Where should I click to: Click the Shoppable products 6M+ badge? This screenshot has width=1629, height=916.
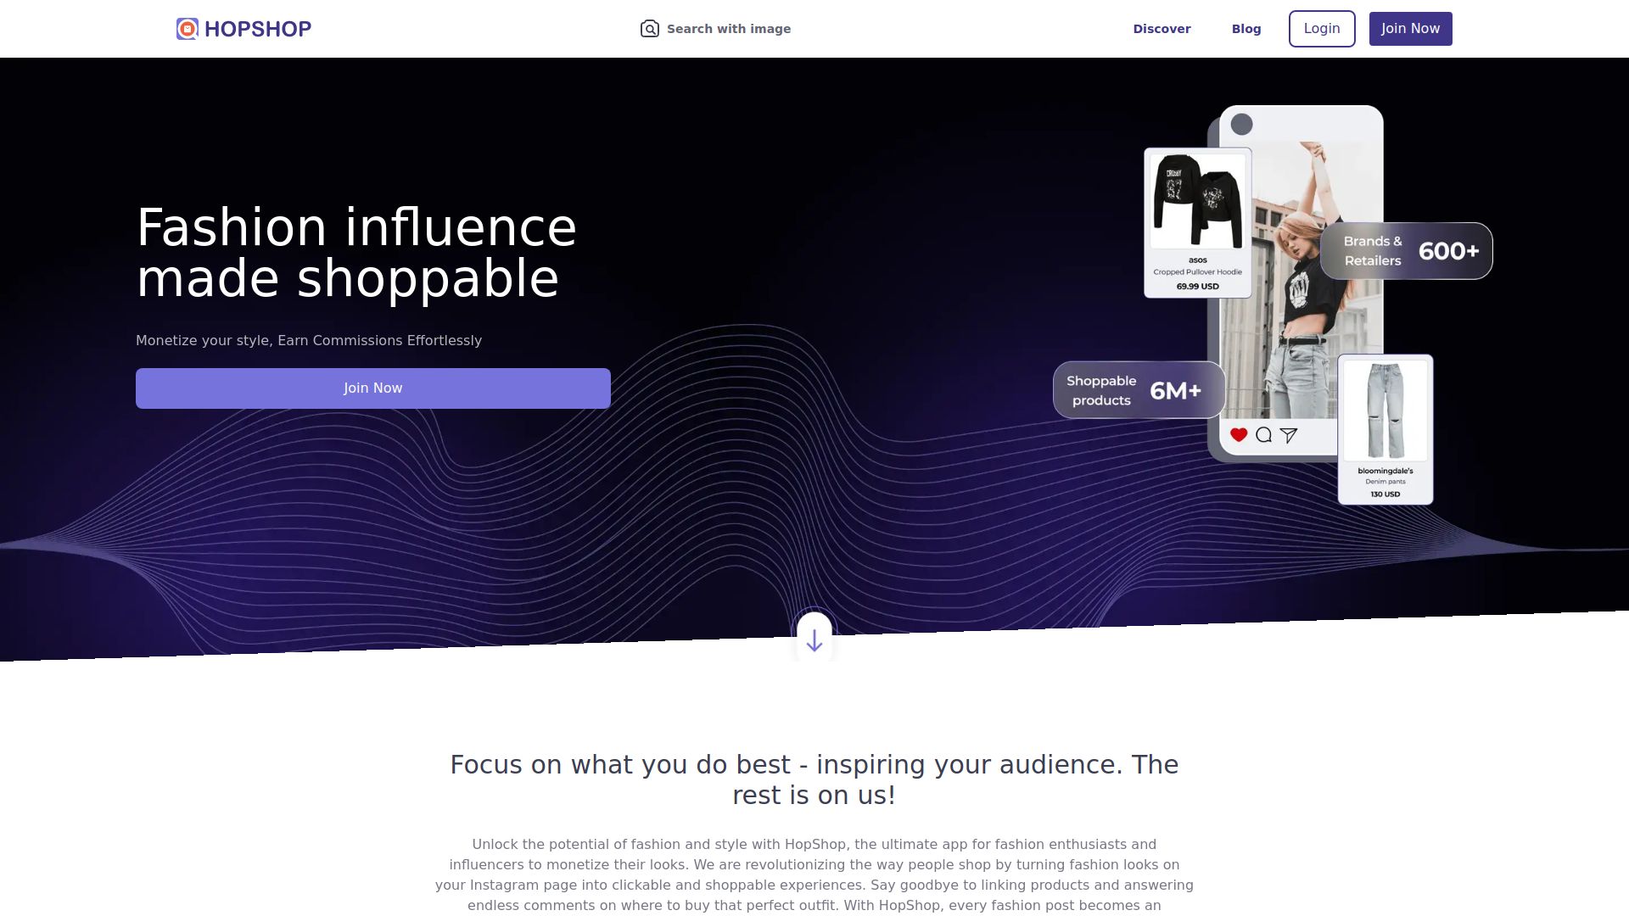pos(1139,390)
